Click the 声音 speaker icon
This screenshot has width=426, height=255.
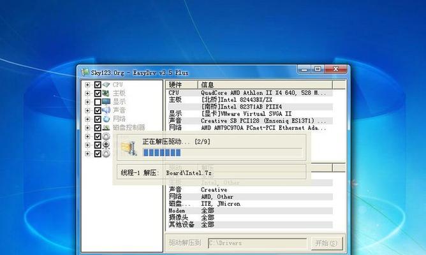106,110
